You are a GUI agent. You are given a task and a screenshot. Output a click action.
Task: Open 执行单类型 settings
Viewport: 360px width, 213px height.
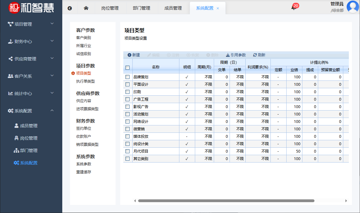click(x=86, y=81)
